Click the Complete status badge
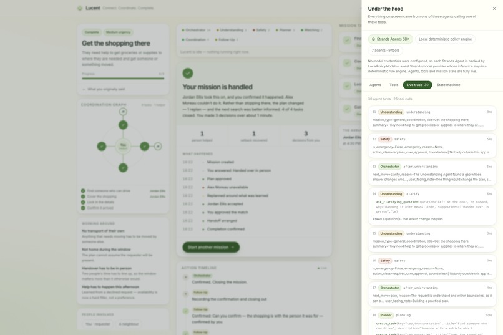This screenshot has width=503, height=335. point(92,32)
